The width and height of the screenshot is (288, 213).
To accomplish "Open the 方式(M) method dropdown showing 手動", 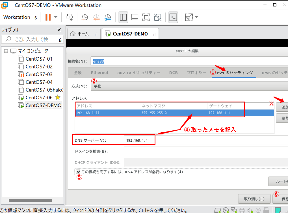I will click(189, 86).
